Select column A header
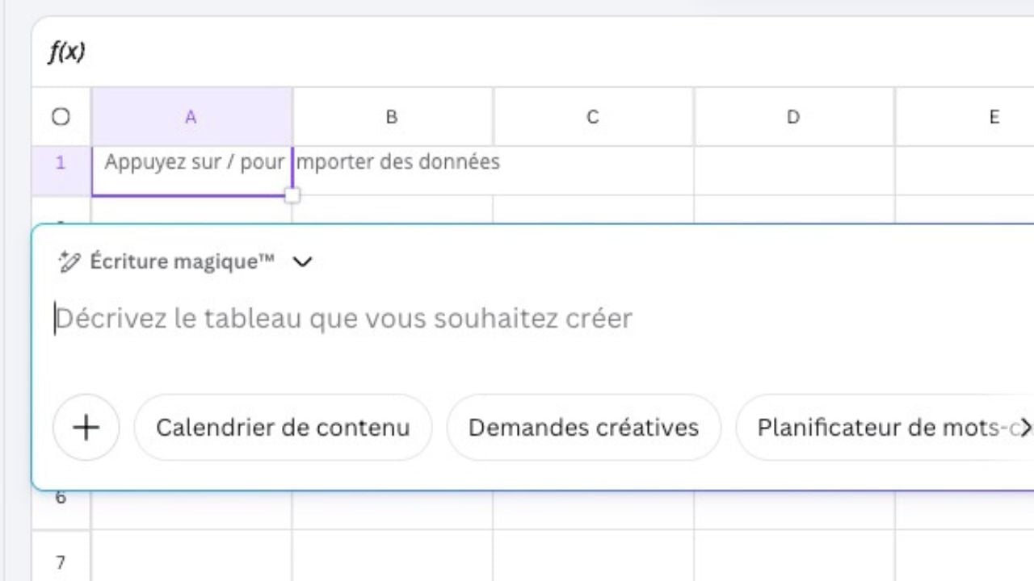 pyautogui.click(x=191, y=117)
